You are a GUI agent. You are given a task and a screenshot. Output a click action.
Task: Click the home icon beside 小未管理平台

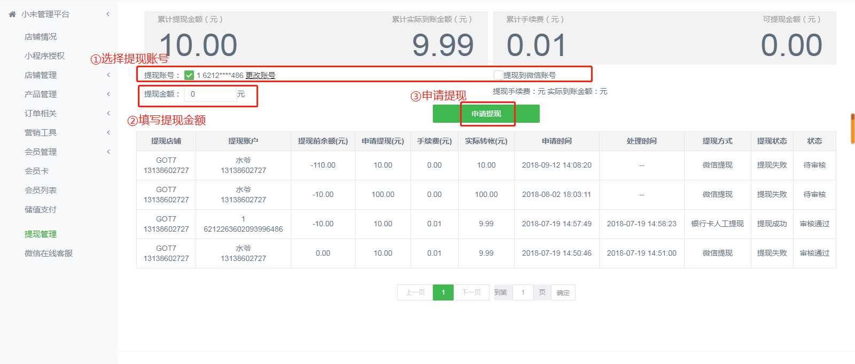(12, 14)
